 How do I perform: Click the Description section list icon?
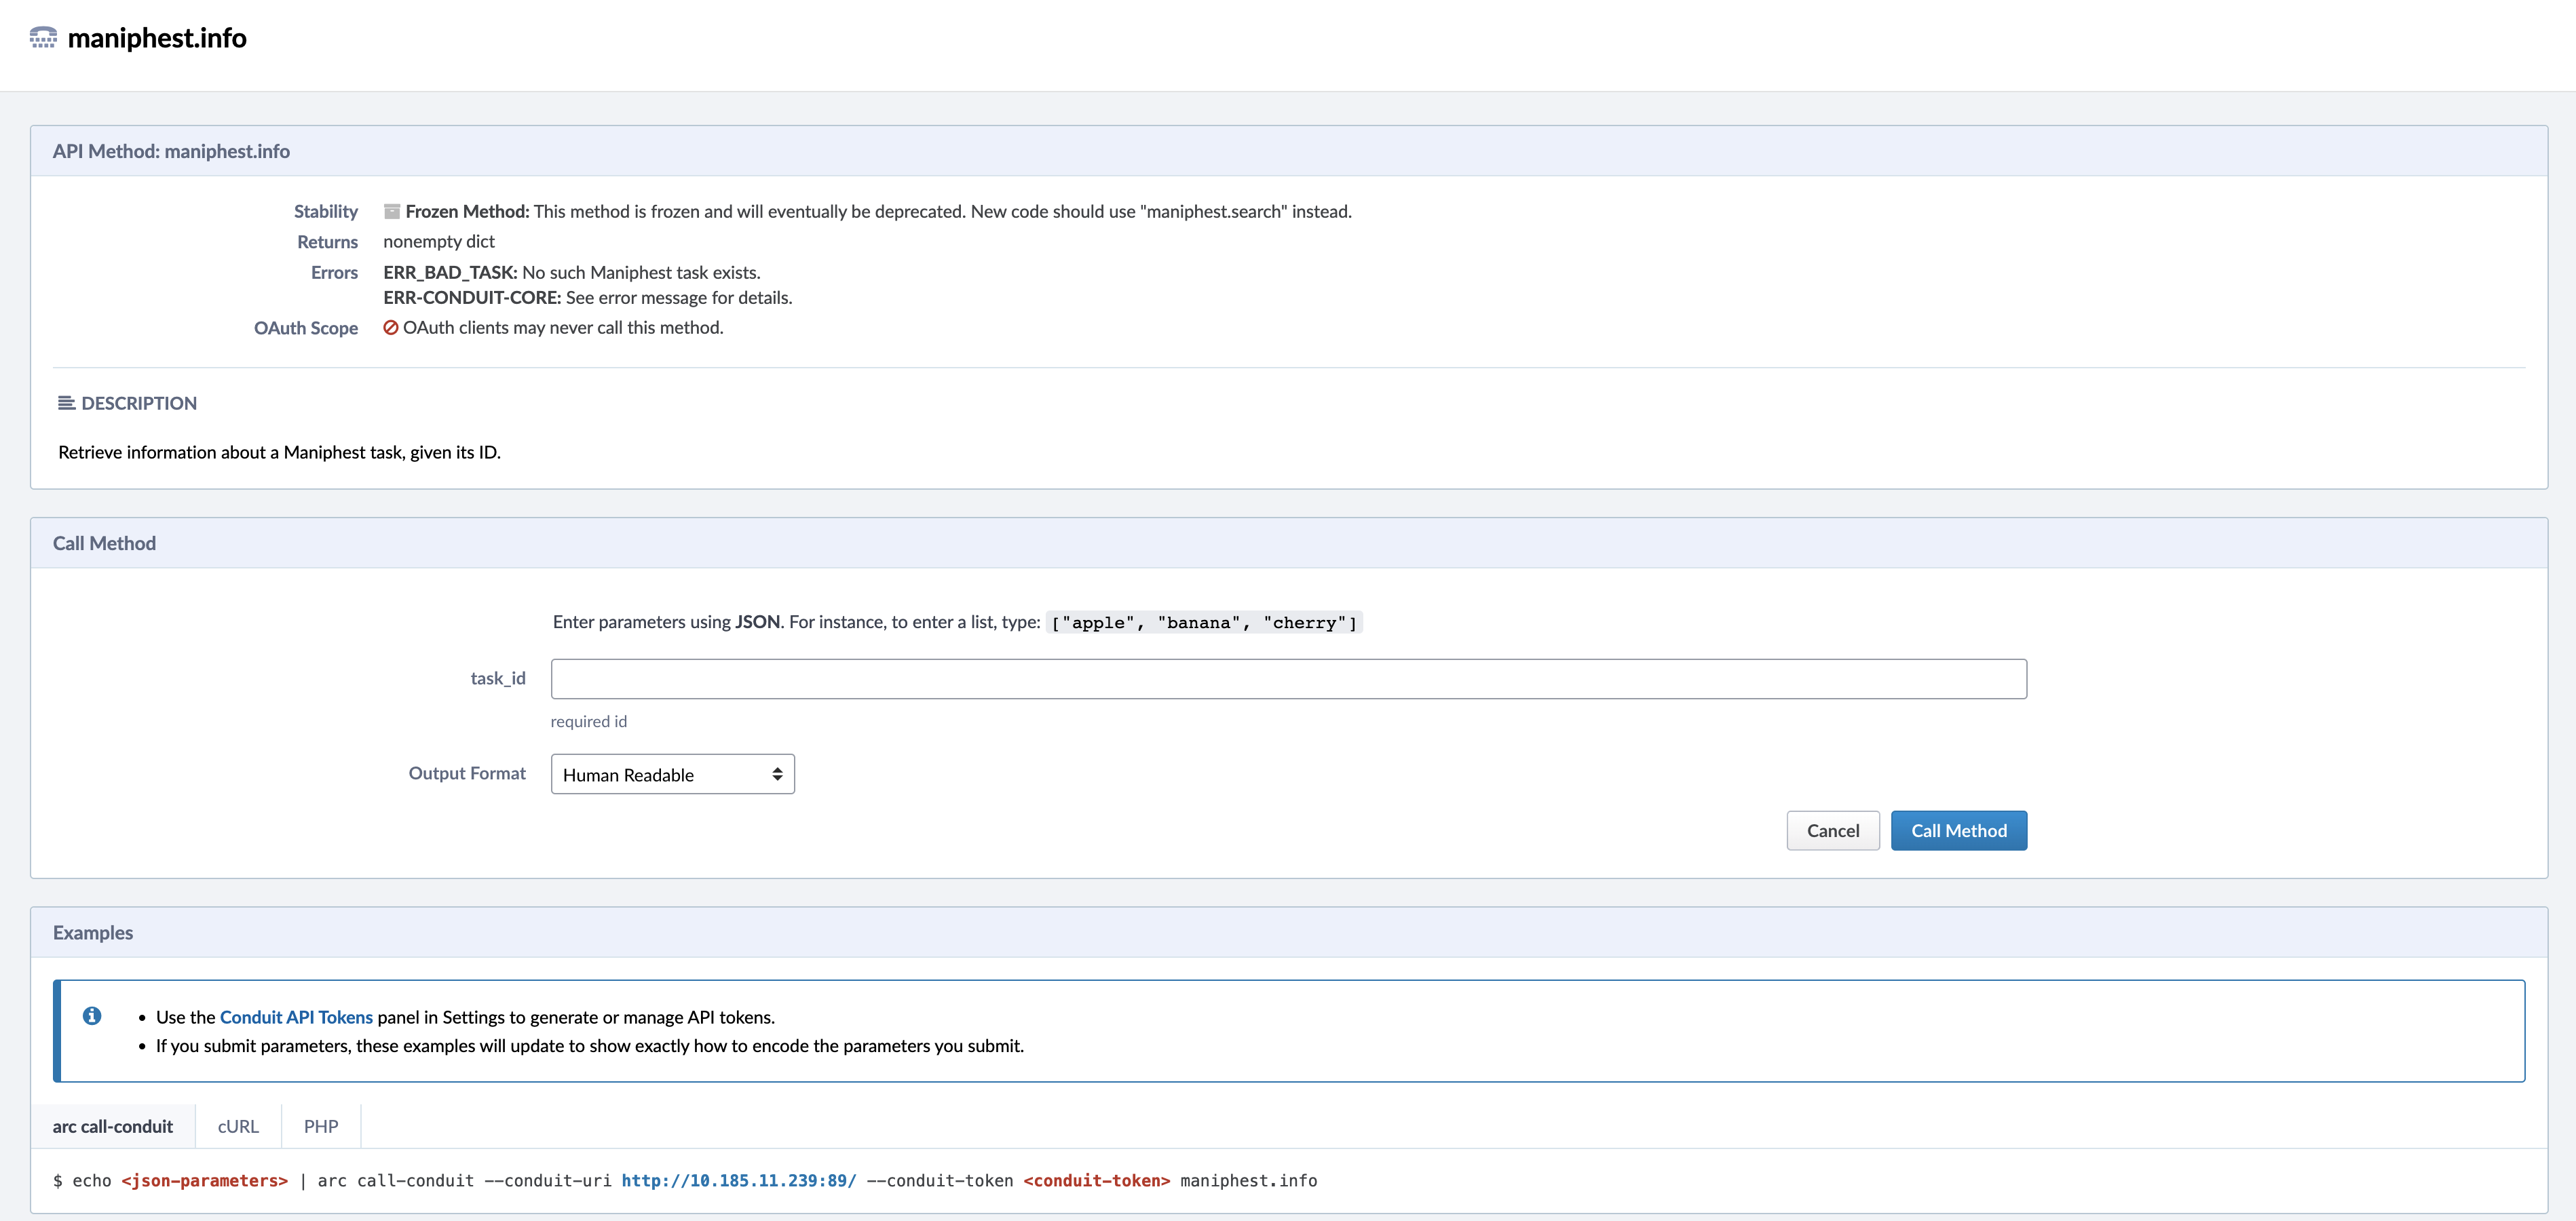66,402
